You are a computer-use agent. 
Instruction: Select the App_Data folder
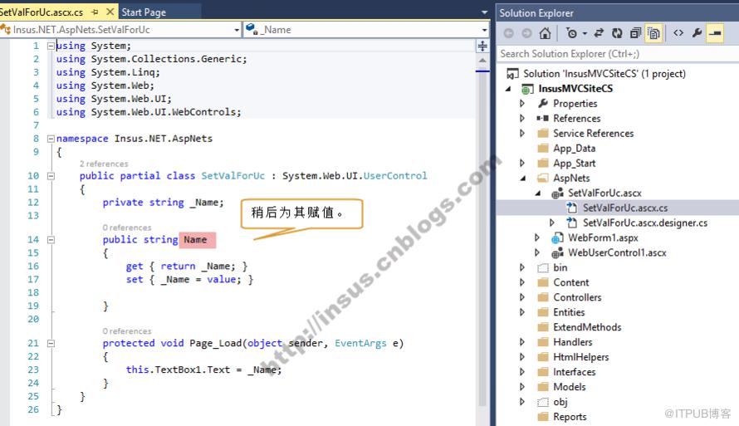(x=574, y=149)
